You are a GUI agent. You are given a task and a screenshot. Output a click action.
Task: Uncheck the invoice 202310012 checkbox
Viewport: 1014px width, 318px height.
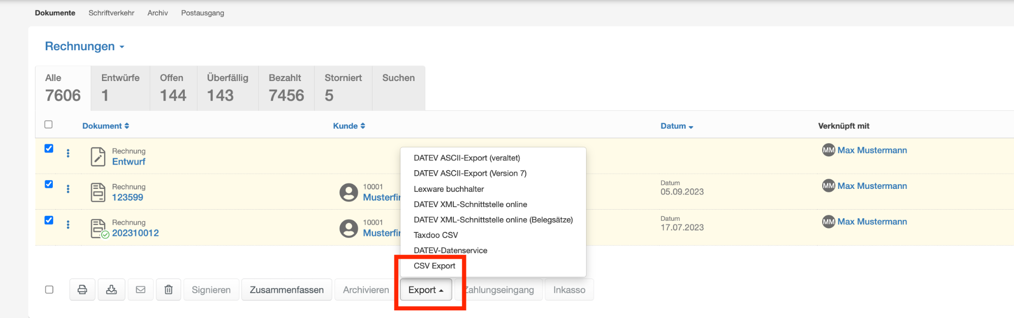coord(49,220)
